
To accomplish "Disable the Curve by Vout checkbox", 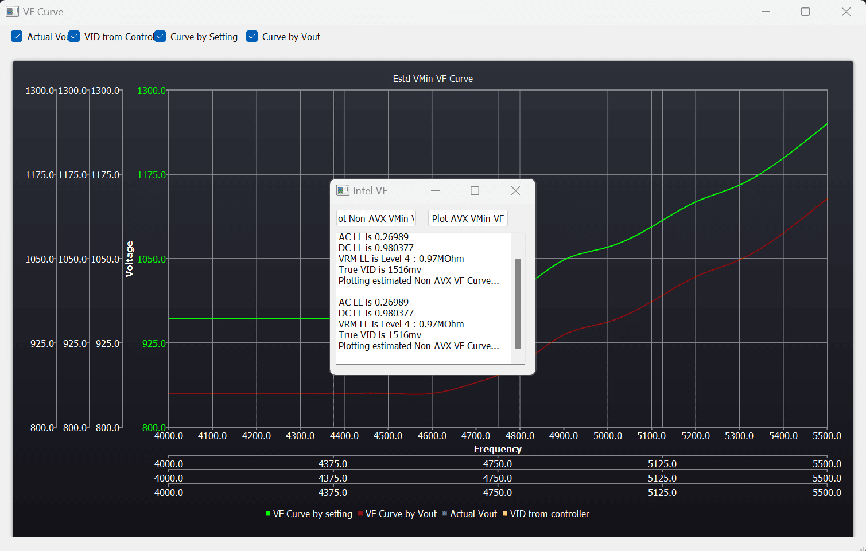I will (252, 37).
